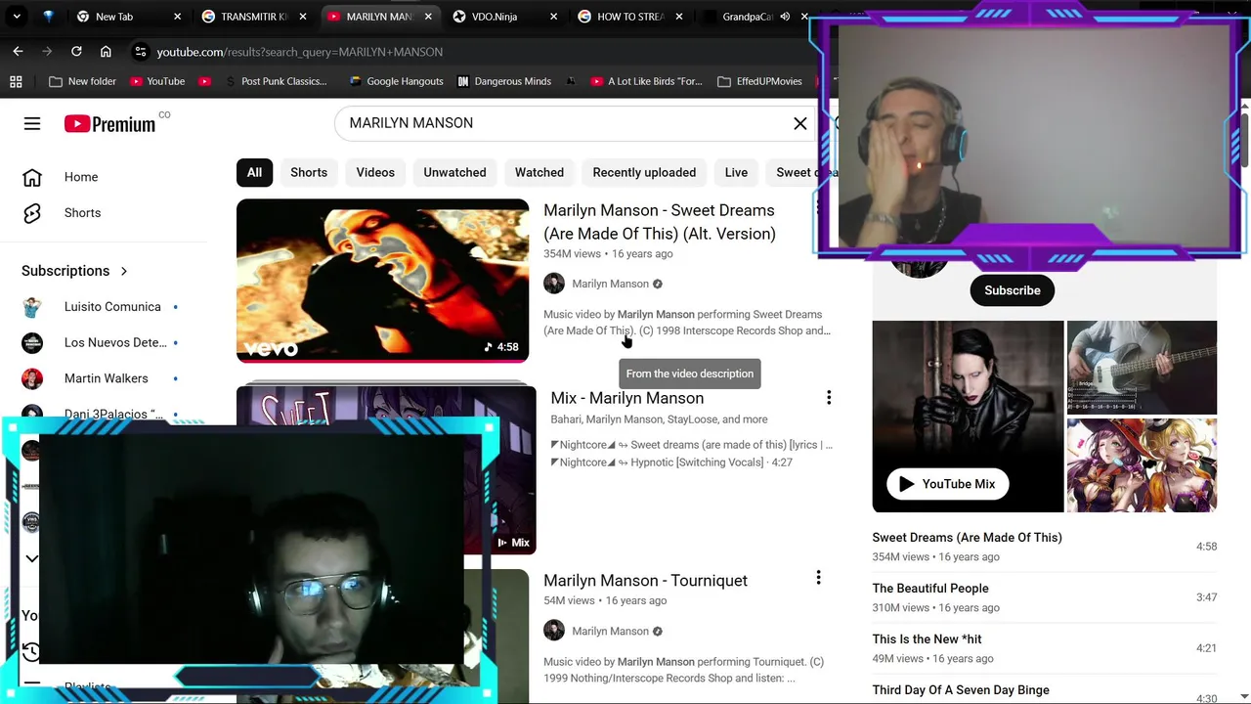Mute the GrandpaCat tab audio icon
This screenshot has height=704, width=1251.
pyautogui.click(x=785, y=17)
